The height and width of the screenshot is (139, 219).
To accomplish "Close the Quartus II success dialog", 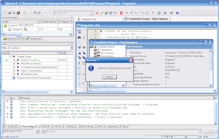I will (131, 60).
